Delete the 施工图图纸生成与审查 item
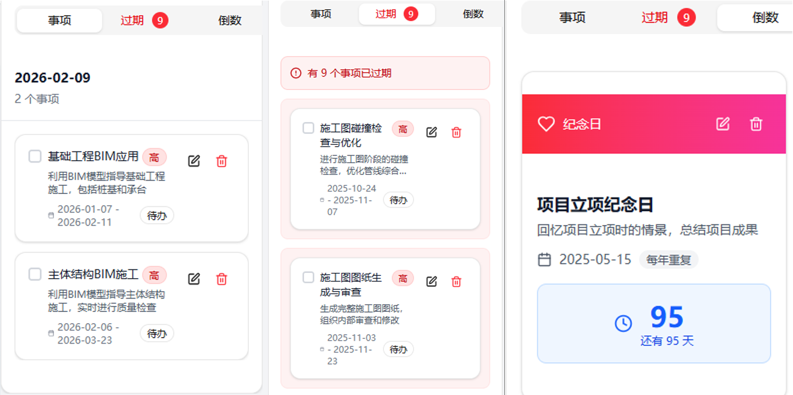This screenshot has width=793, height=395. 456,282
